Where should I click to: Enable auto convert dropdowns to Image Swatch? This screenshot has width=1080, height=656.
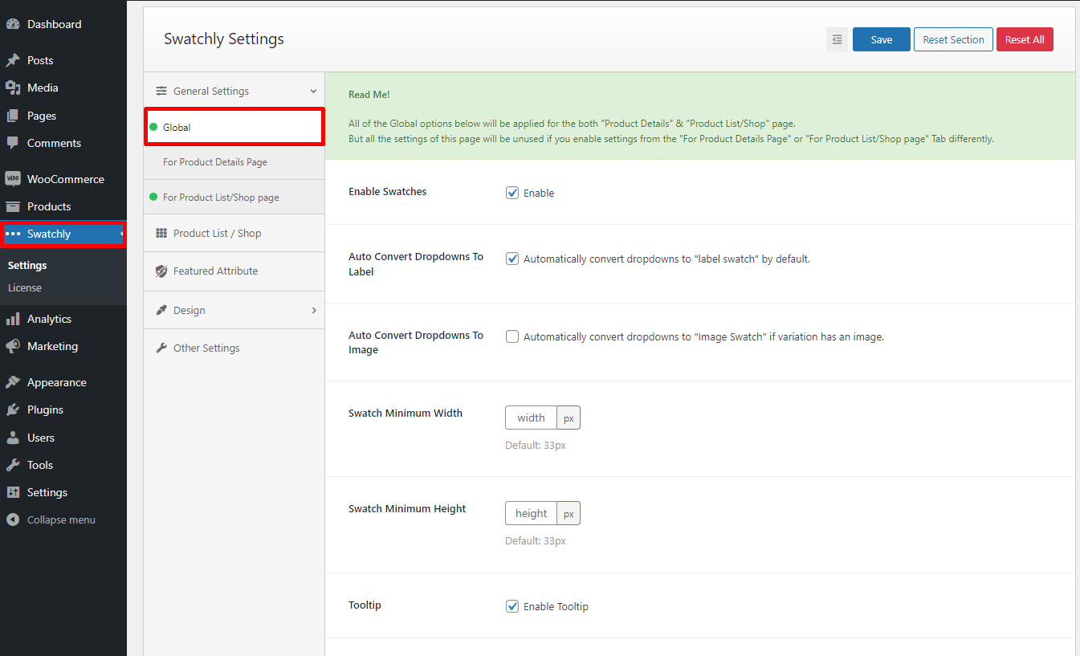click(512, 337)
